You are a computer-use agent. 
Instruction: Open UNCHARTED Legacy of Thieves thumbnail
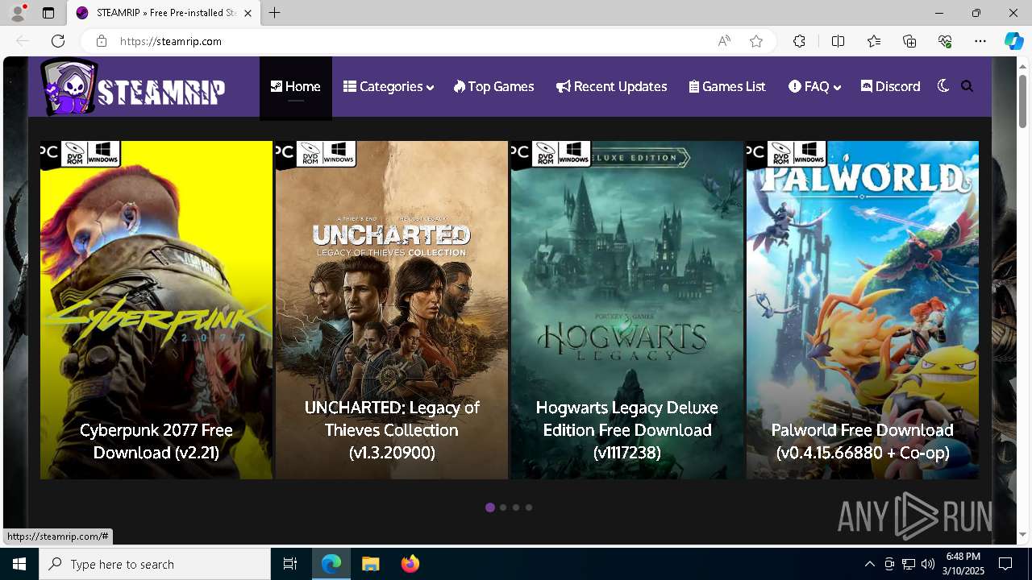[x=392, y=310]
